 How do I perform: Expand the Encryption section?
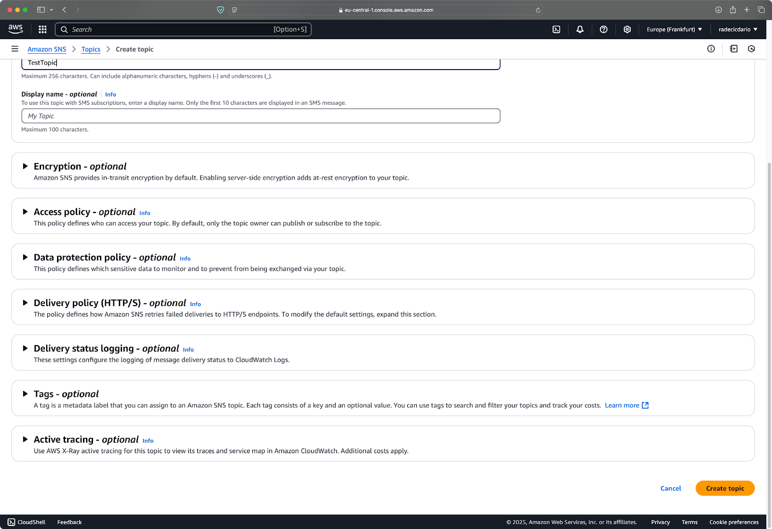tap(25, 166)
